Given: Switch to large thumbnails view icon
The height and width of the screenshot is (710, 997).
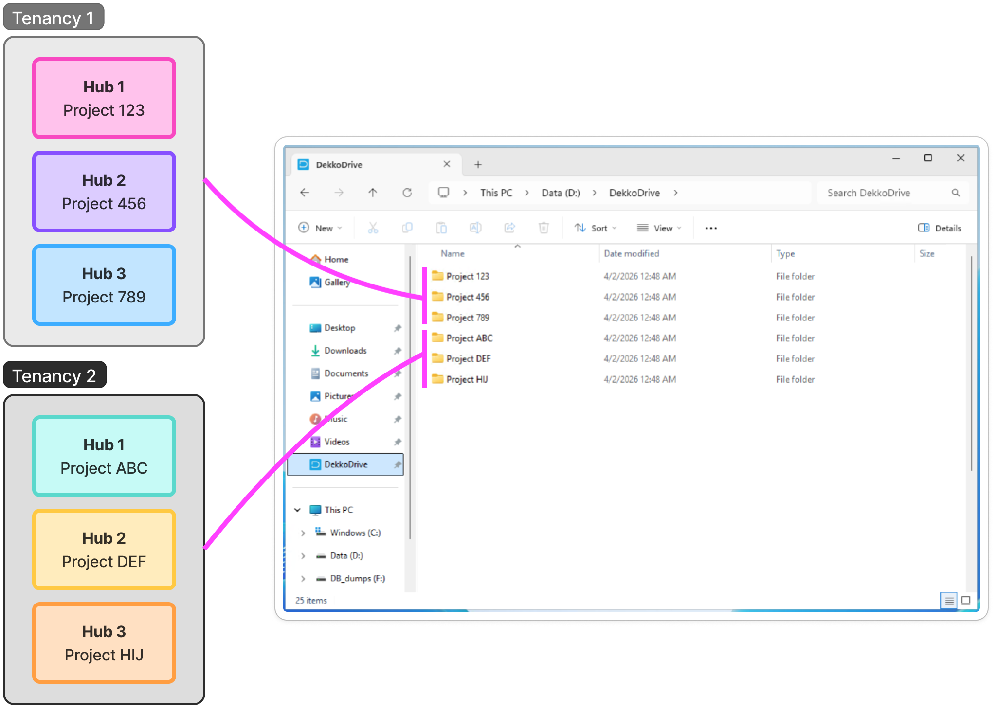Looking at the screenshot, I should coord(966,601).
